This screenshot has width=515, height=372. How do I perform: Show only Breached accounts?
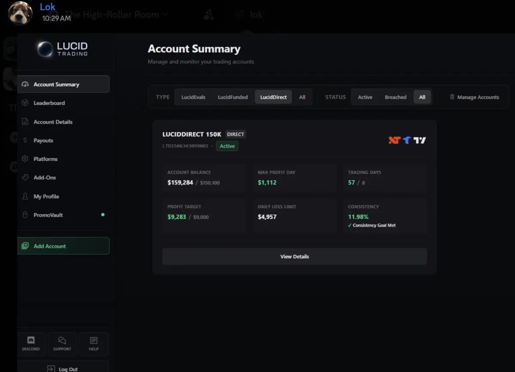396,97
